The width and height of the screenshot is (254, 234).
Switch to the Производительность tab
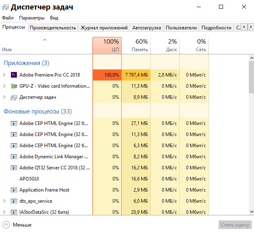53,28
